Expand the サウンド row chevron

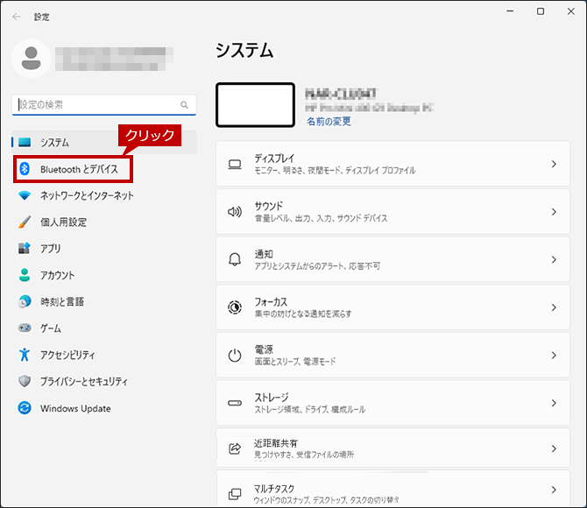point(554,212)
